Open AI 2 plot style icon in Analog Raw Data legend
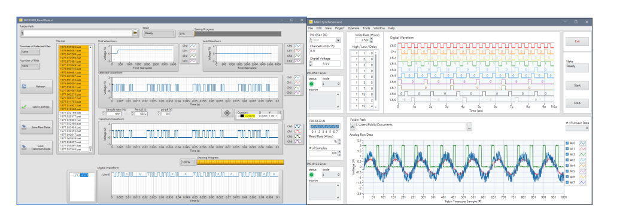 582,154
